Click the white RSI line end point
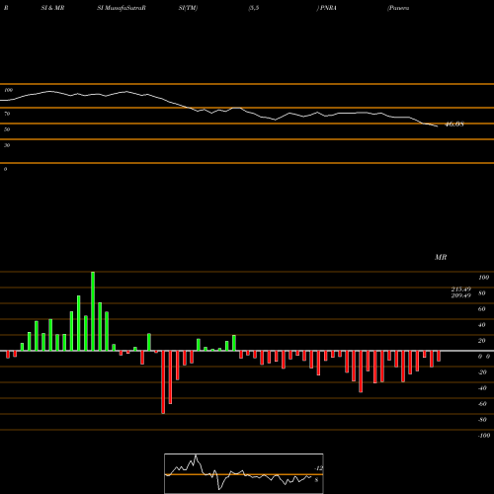This screenshot has height=494, width=494. point(438,126)
